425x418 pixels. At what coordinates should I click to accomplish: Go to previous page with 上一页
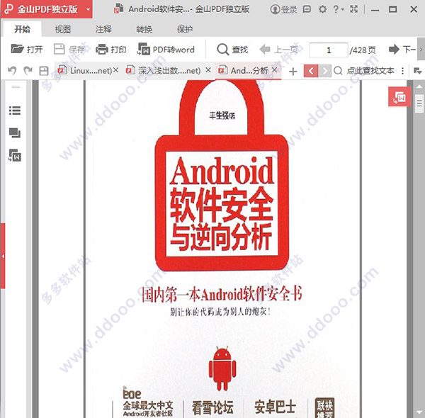click(278, 50)
